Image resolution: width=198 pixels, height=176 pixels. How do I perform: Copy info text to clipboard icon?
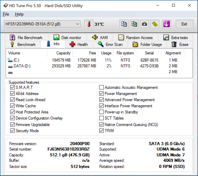pos(124,24)
